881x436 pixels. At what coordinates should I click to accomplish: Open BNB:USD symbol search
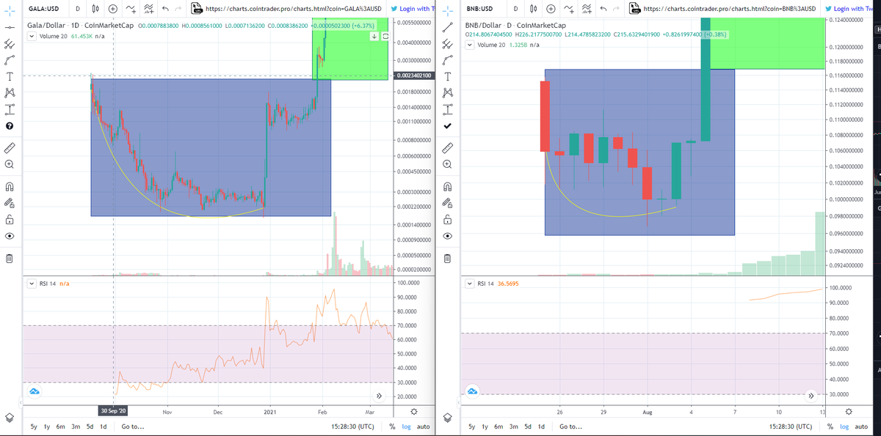tap(479, 9)
